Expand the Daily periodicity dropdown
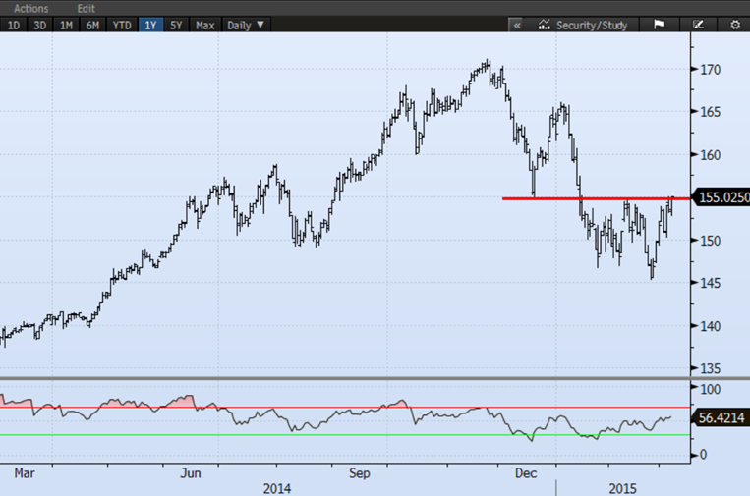The height and width of the screenshot is (496, 750). point(246,25)
